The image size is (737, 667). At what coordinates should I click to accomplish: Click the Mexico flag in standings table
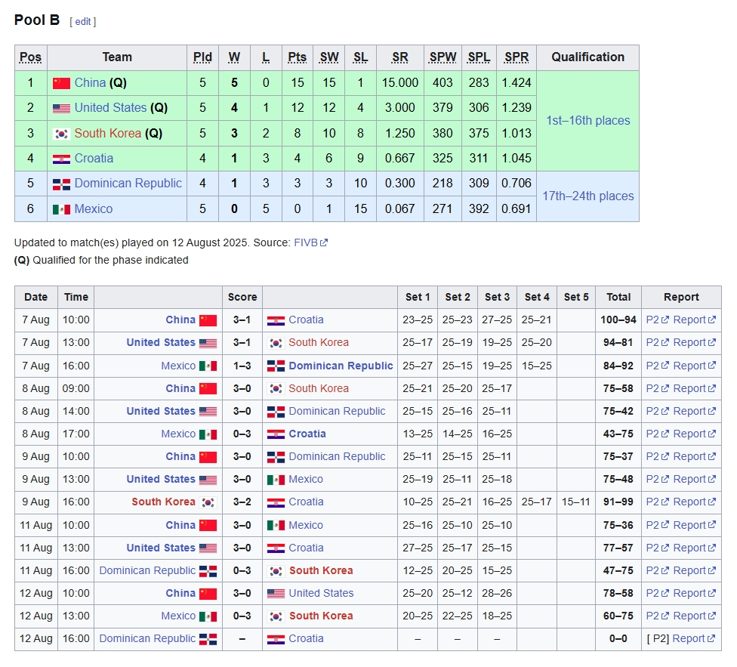tap(61, 209)
